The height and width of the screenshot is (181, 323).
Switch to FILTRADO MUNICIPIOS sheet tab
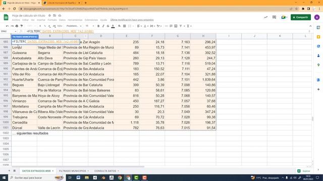[73, 171]
